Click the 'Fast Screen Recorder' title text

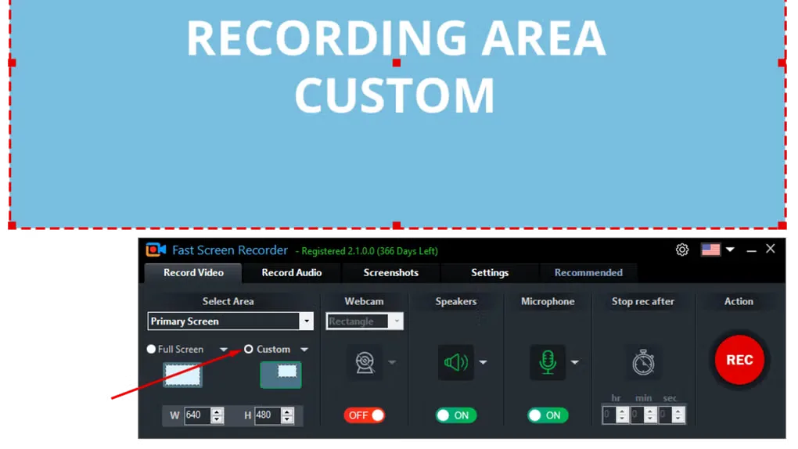230,250
